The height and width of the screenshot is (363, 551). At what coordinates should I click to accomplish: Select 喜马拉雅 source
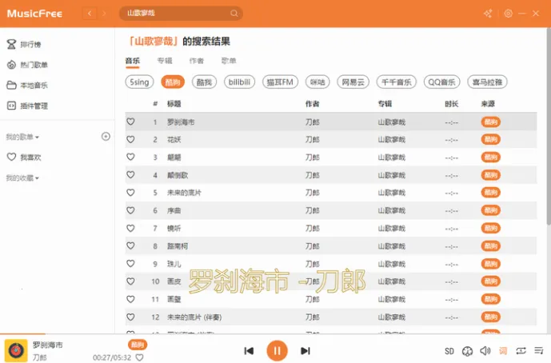coord(487,82)
